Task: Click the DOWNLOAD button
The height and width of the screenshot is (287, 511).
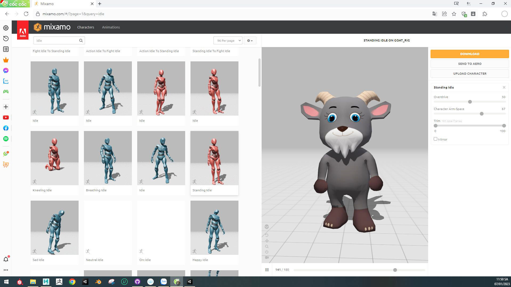Action: pos(469,54)
